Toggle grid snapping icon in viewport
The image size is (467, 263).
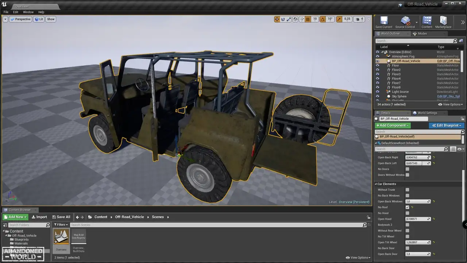tap(308, 19)
